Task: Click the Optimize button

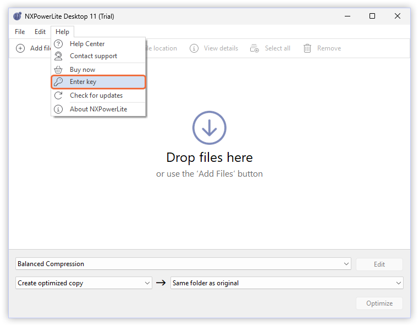Action: 379,303
